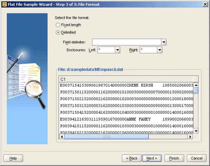The width and height of the screenshot is (210, 166).
Task: Click the scroll right arrow in file preview
Action: [190, 137]
